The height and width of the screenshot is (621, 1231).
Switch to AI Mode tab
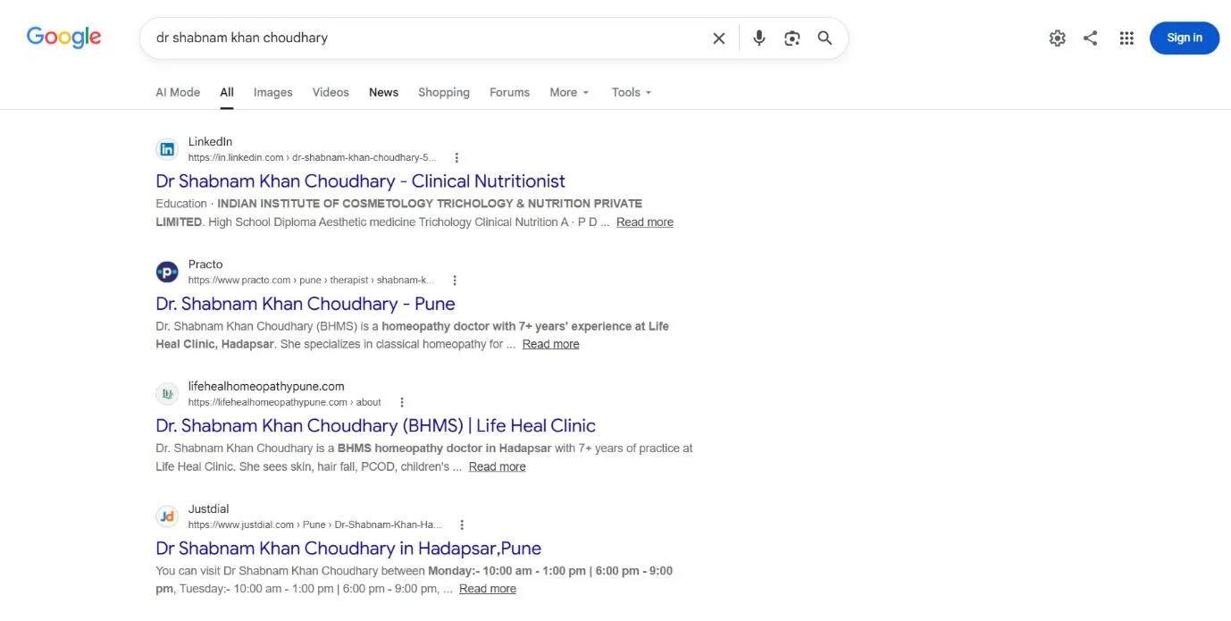click(x=178, y=92)
